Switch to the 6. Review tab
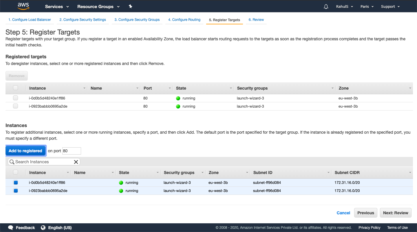The width and height of the screenshot is (417, 232). [x=256, y=19]
